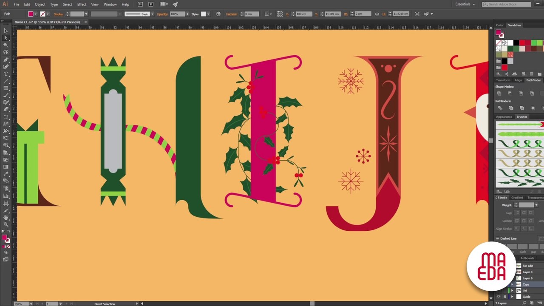Pick the Eyedropper tool
This screenshot has height=306, width=544.
click(6, 174)
